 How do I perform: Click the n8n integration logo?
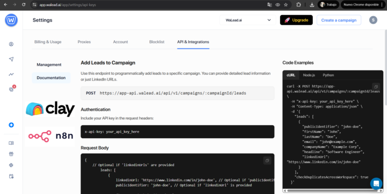click(x=50, y=136)
